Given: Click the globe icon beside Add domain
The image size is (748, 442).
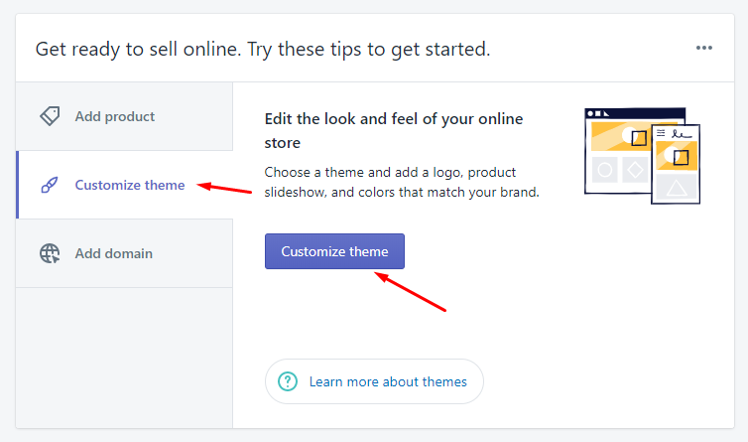Looking at the screenshot, I should pos(50,253).
